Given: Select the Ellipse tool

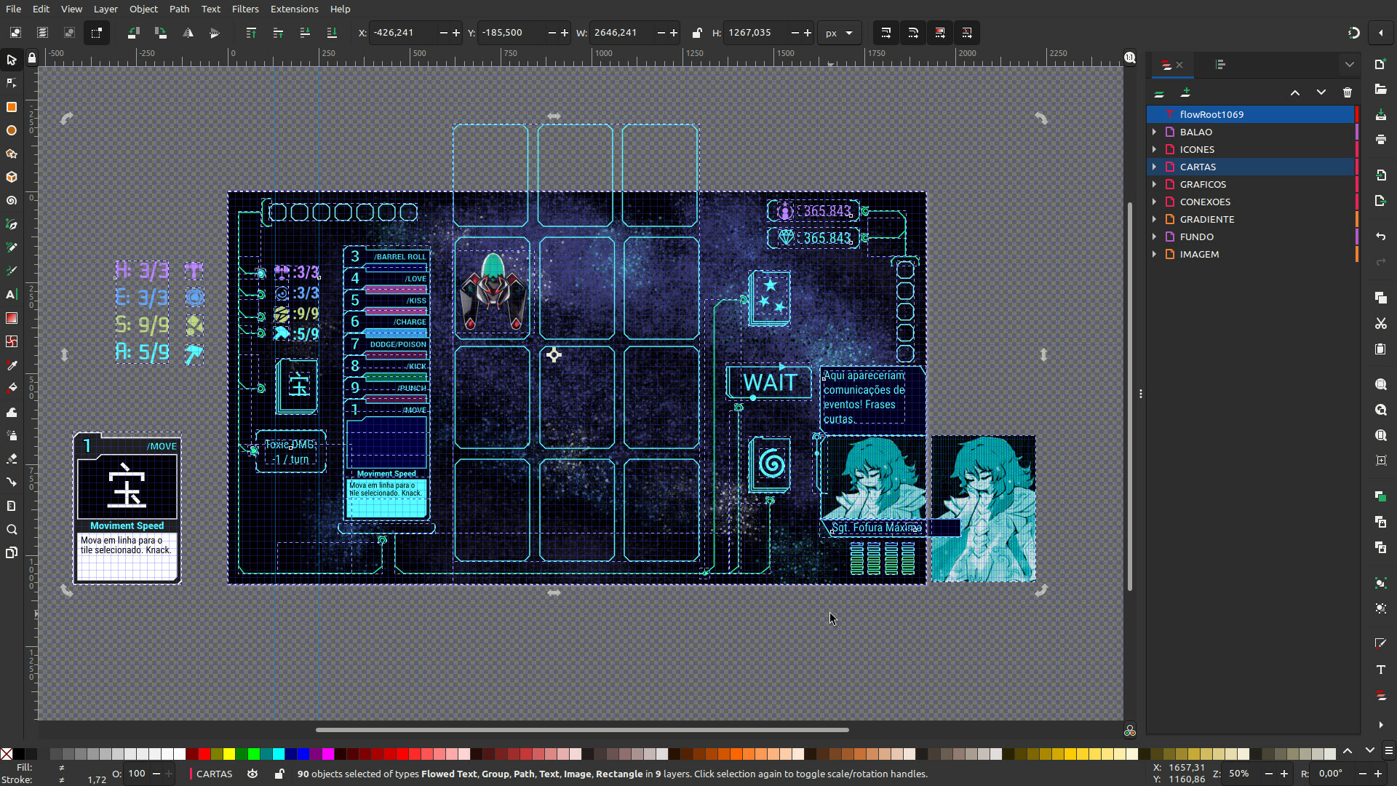Looking at the screenshot, I should pyautogui.click(x=12, y=130).
